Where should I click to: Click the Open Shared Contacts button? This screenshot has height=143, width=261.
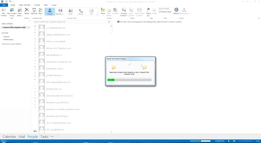click(x=139, y=12)
